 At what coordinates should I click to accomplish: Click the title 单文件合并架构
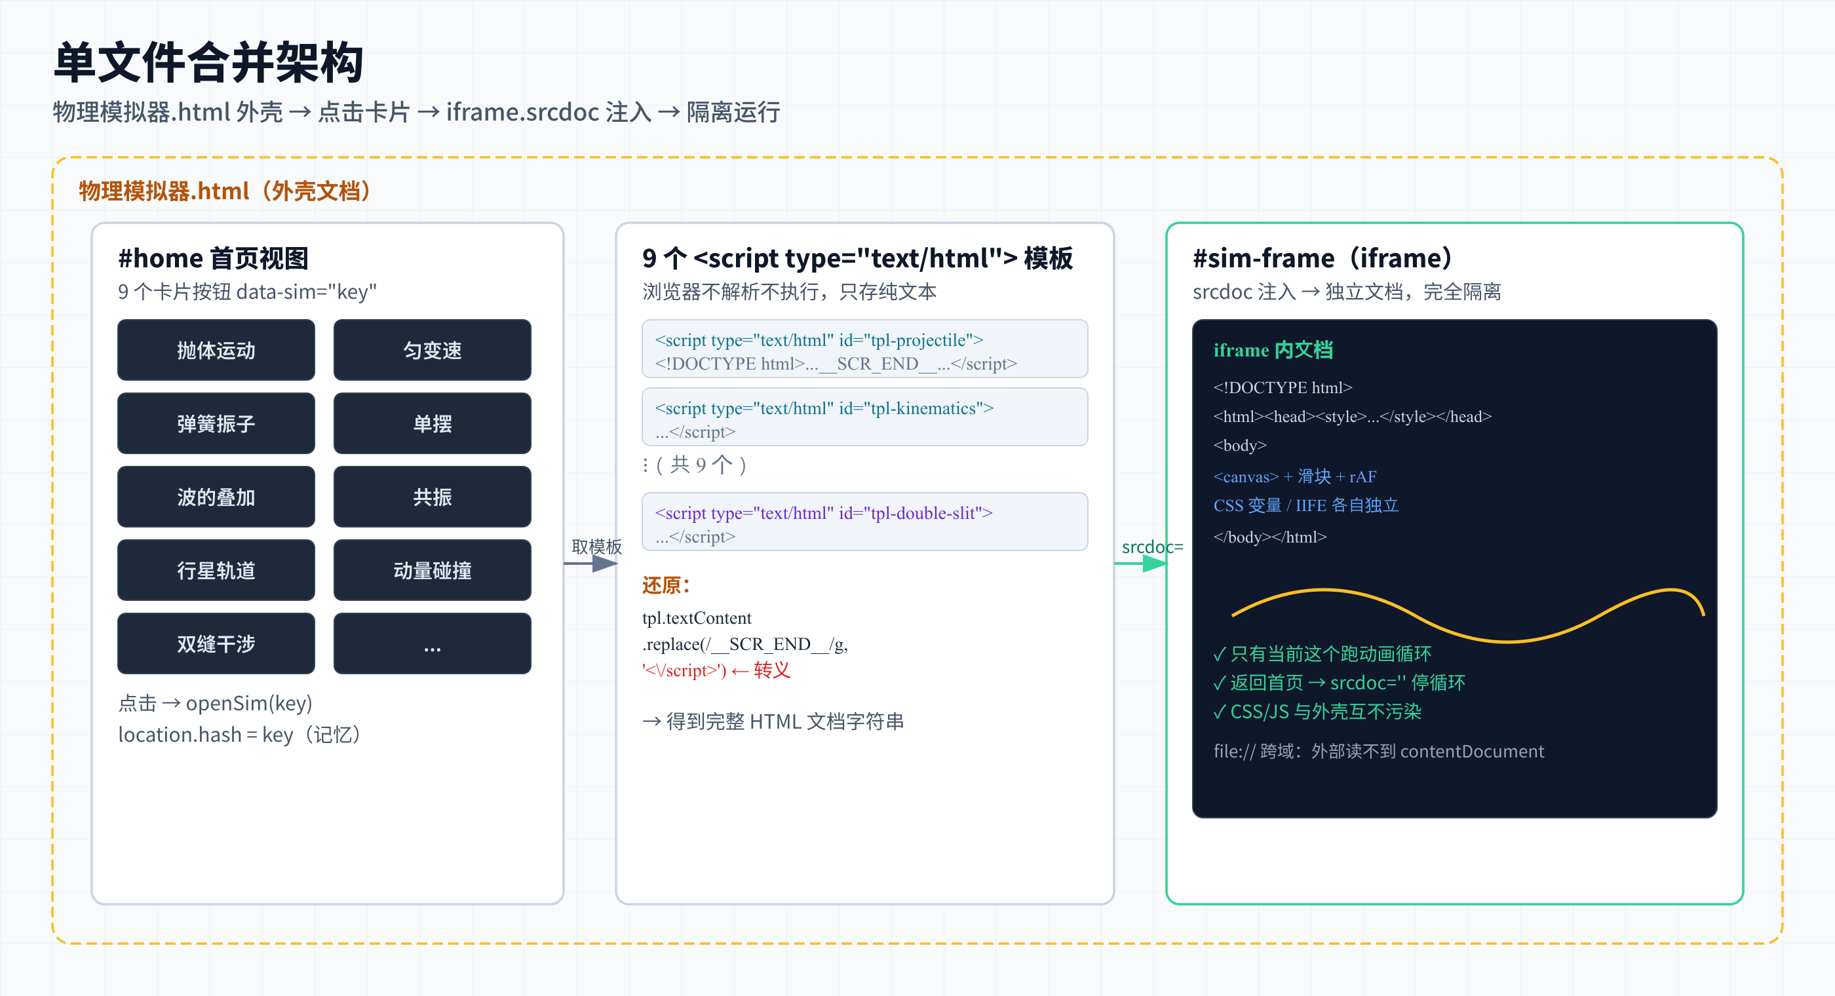(208, 63)
